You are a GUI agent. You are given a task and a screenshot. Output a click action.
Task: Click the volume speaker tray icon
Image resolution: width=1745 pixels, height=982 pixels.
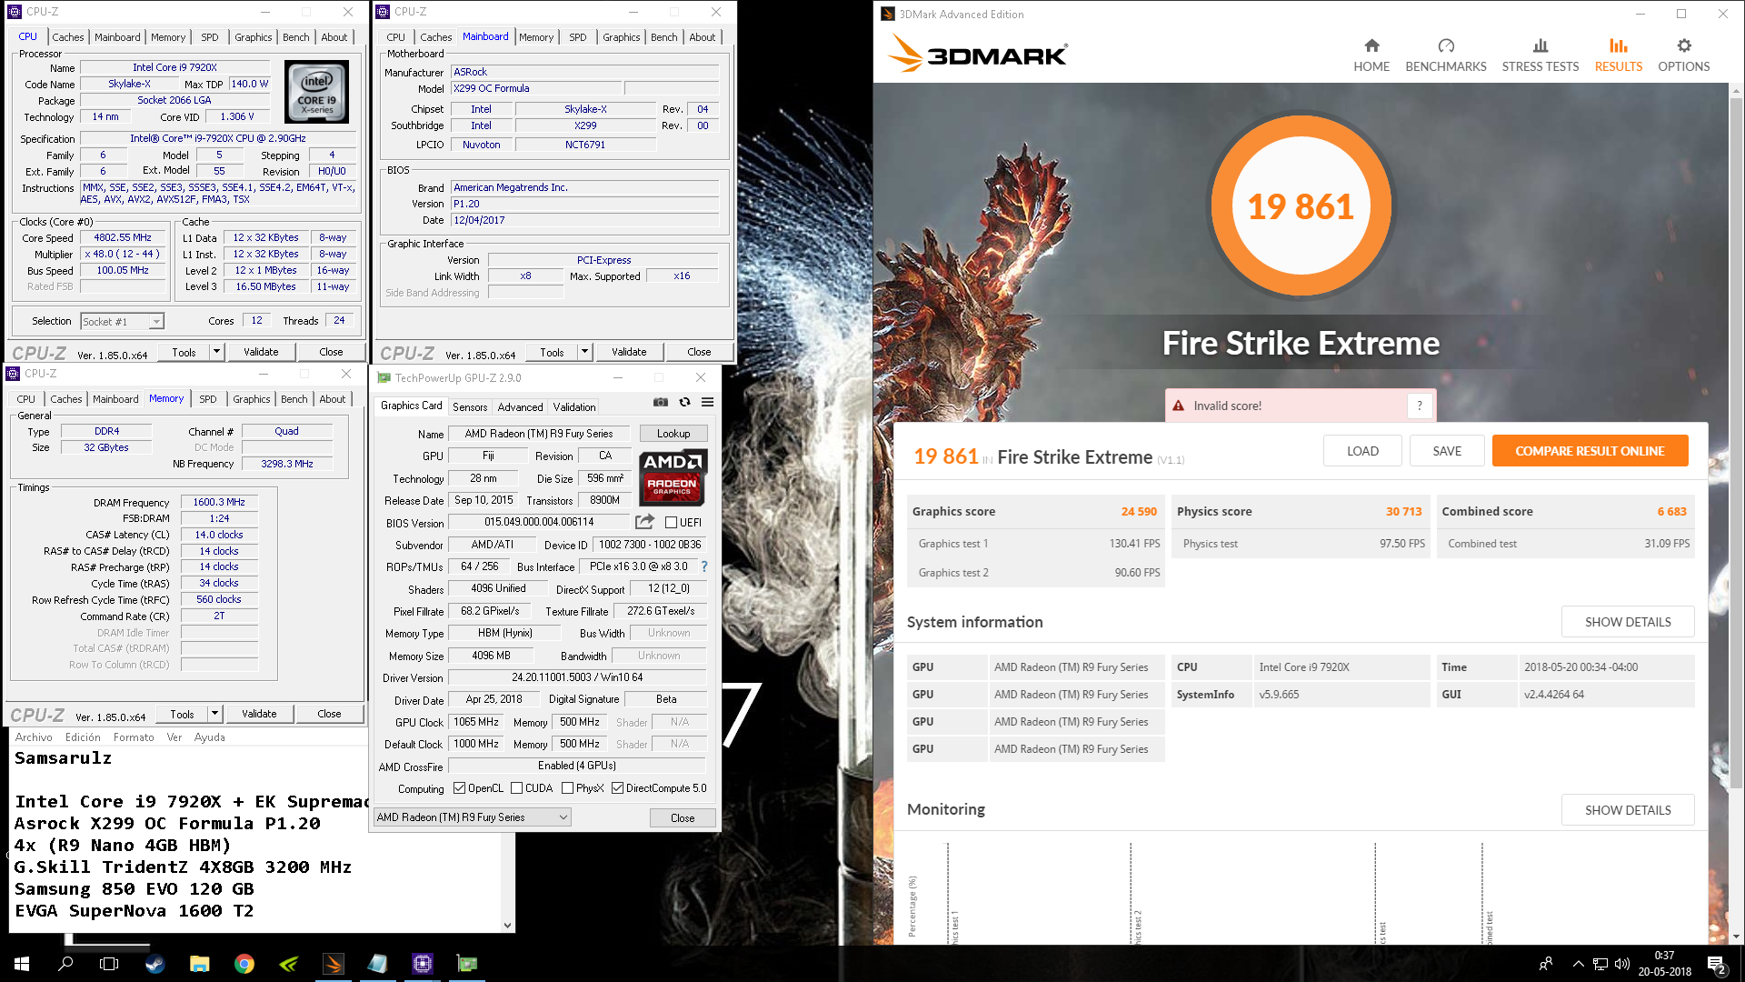(1622, 964)
